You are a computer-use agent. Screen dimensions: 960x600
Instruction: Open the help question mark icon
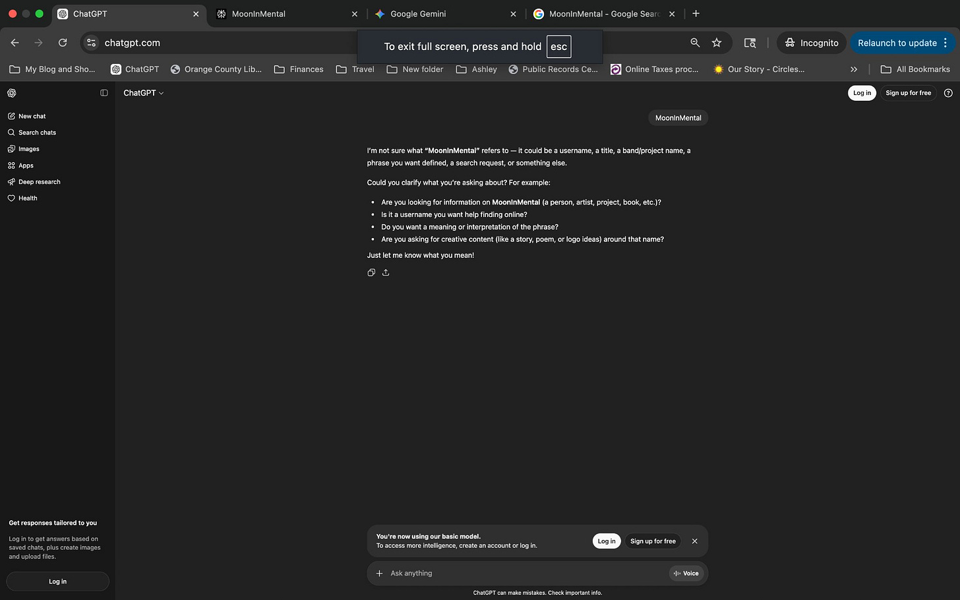click(948, 93)
